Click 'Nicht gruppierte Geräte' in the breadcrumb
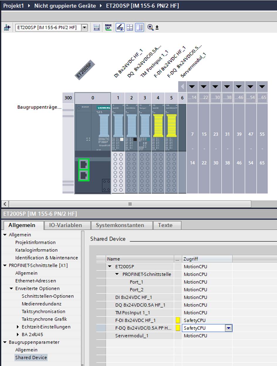Viewport: 277px width, 366px height. point(65,6)
